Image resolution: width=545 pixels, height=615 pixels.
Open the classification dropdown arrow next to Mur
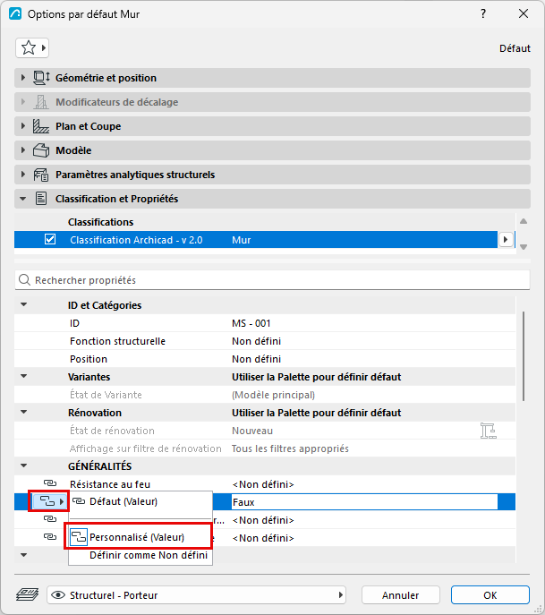tap(506, 240)
